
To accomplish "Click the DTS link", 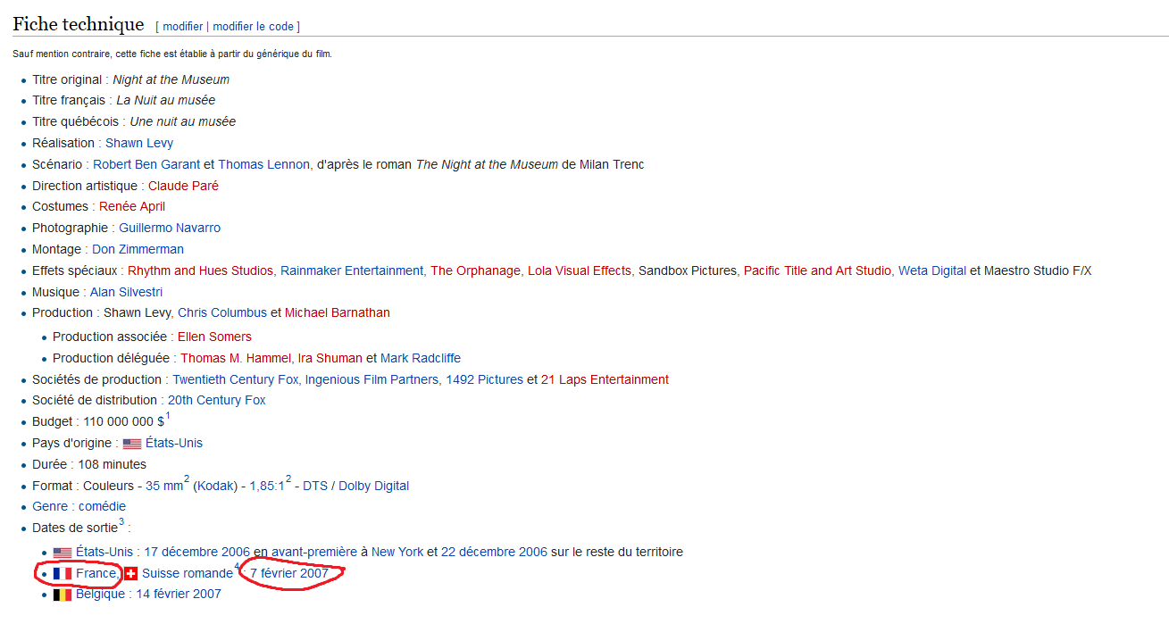I will [x=315, y=486].
